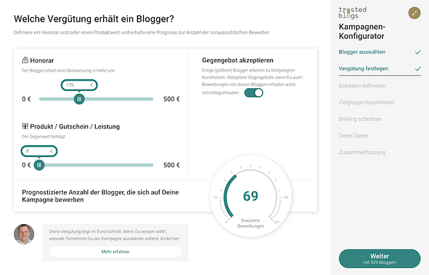Click the trusted blogs logo
Image resolution: width=429 pixels, height=275 pixels.
(x=353, y=12)
